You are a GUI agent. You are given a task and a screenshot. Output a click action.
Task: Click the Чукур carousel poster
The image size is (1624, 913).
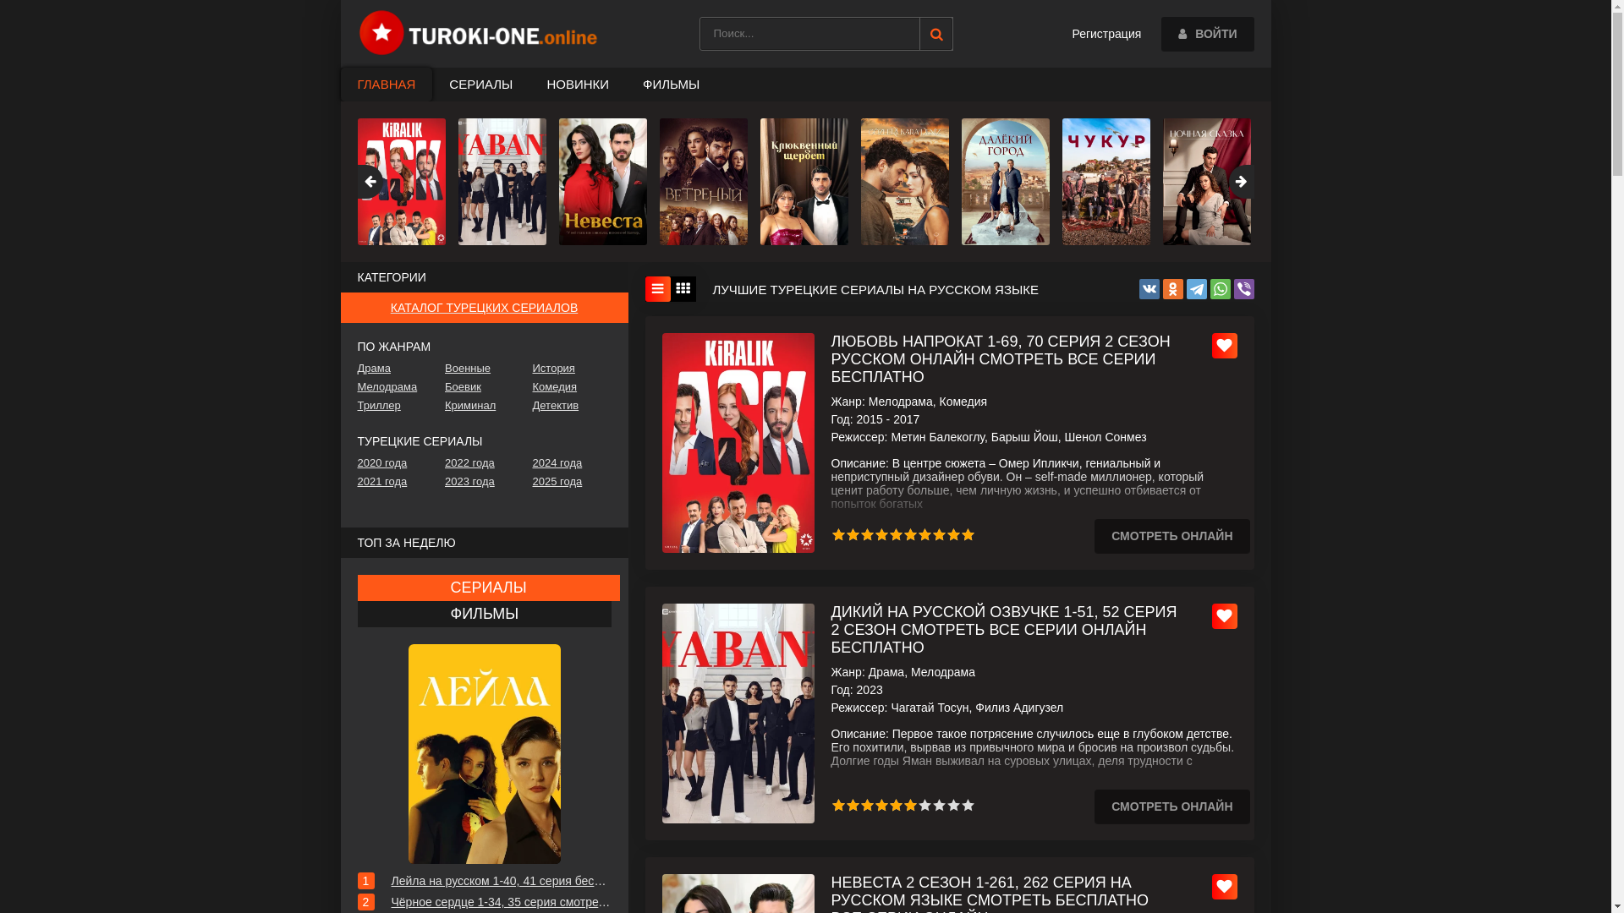1106,182
